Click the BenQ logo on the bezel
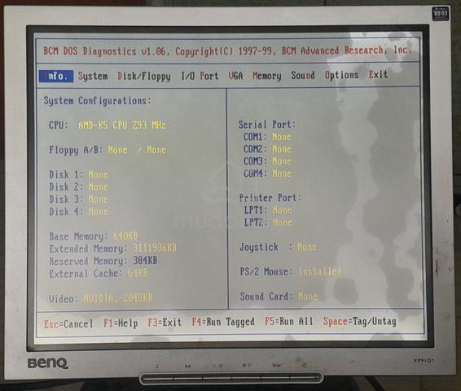Image resolution: width=461 pixels, height=391 pixels. [x=47, y=363]
